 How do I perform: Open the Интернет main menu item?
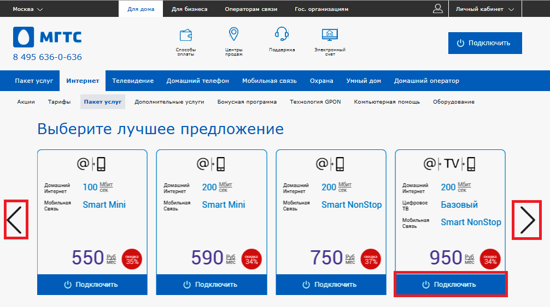tap(83, 81)
